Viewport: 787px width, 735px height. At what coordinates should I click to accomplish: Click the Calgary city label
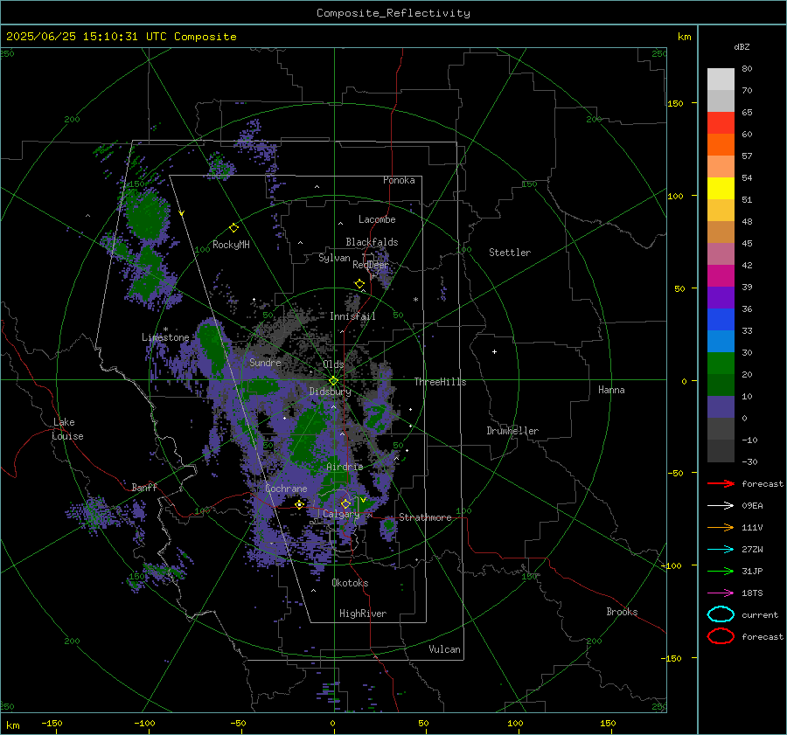[341, 514]
